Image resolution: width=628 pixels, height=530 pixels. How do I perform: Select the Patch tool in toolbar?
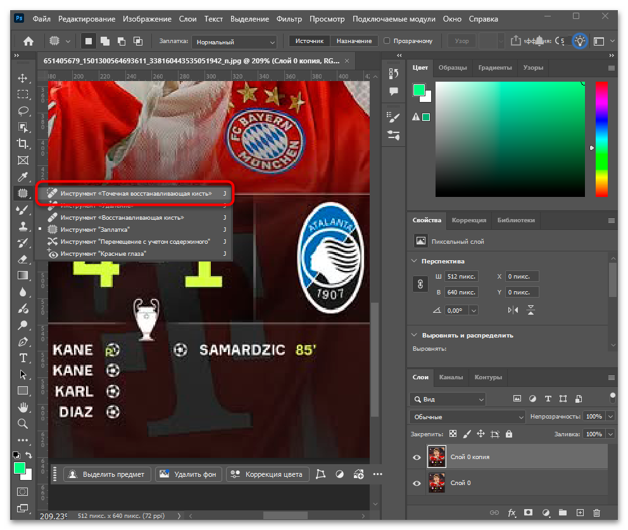(23, 194)
